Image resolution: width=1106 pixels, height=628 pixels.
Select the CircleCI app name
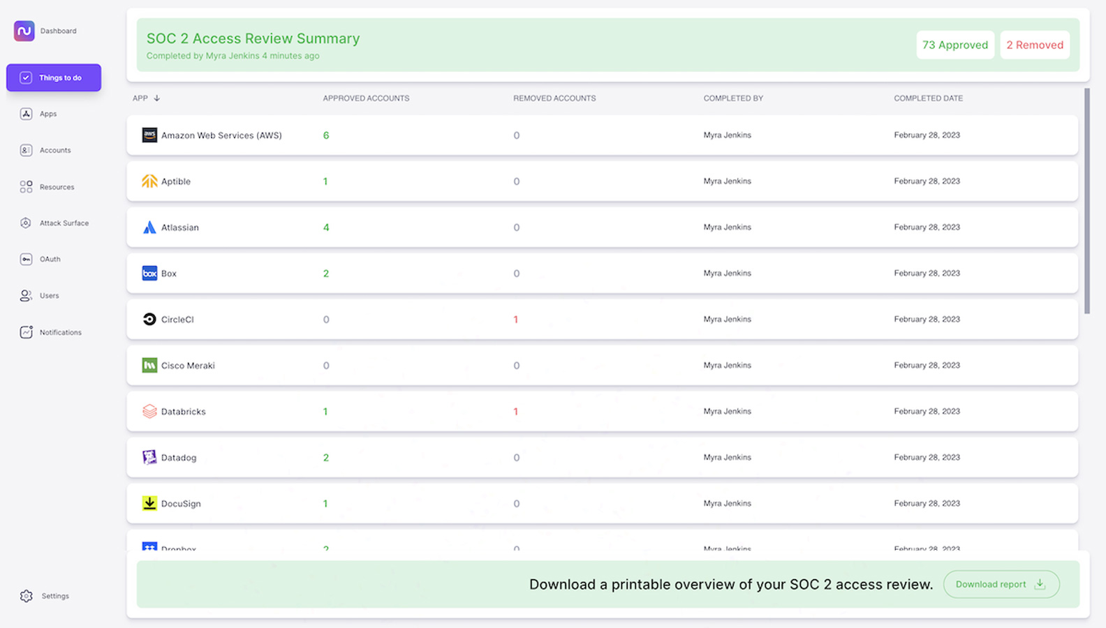click(177, 320)
